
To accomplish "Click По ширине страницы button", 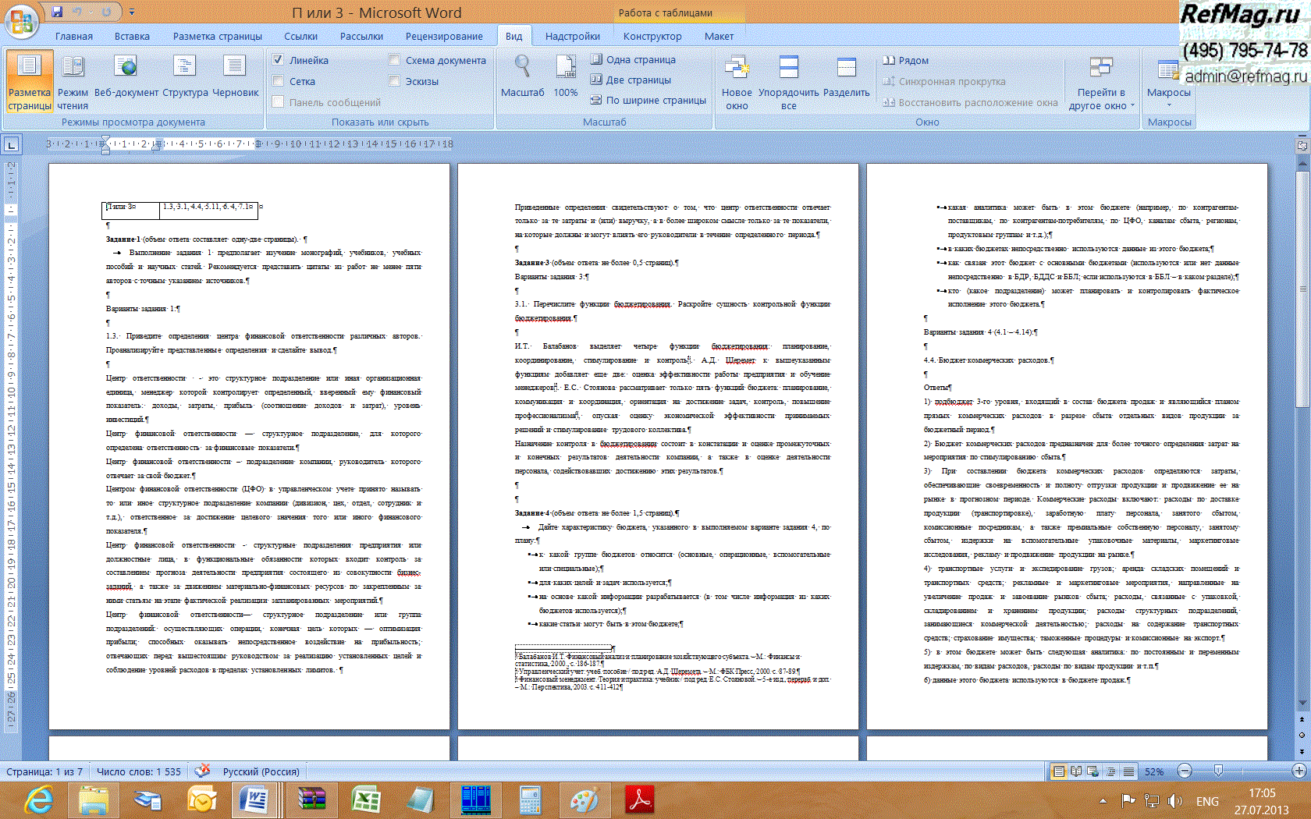I will point(648,100).
